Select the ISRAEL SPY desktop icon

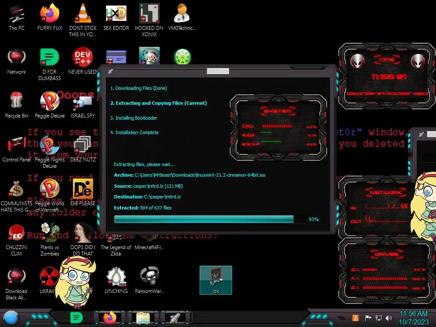point(83,107)
